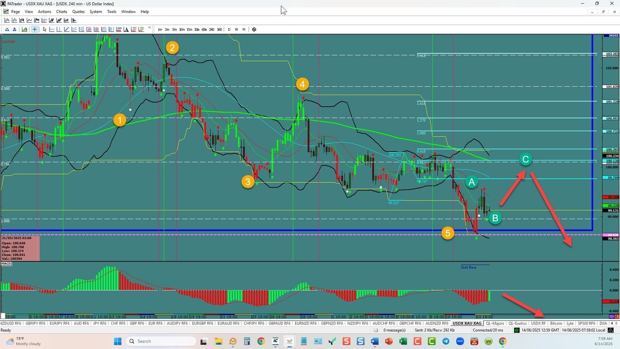Open the Charts menu
This screenshot has width=620, height=349.
[x=61, y=12]
